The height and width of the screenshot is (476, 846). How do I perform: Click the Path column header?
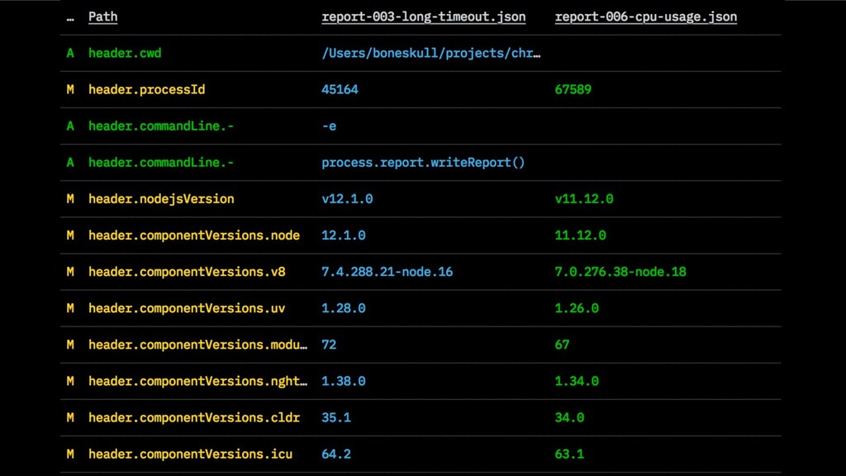pyautogui.click(x=102, y=17)
